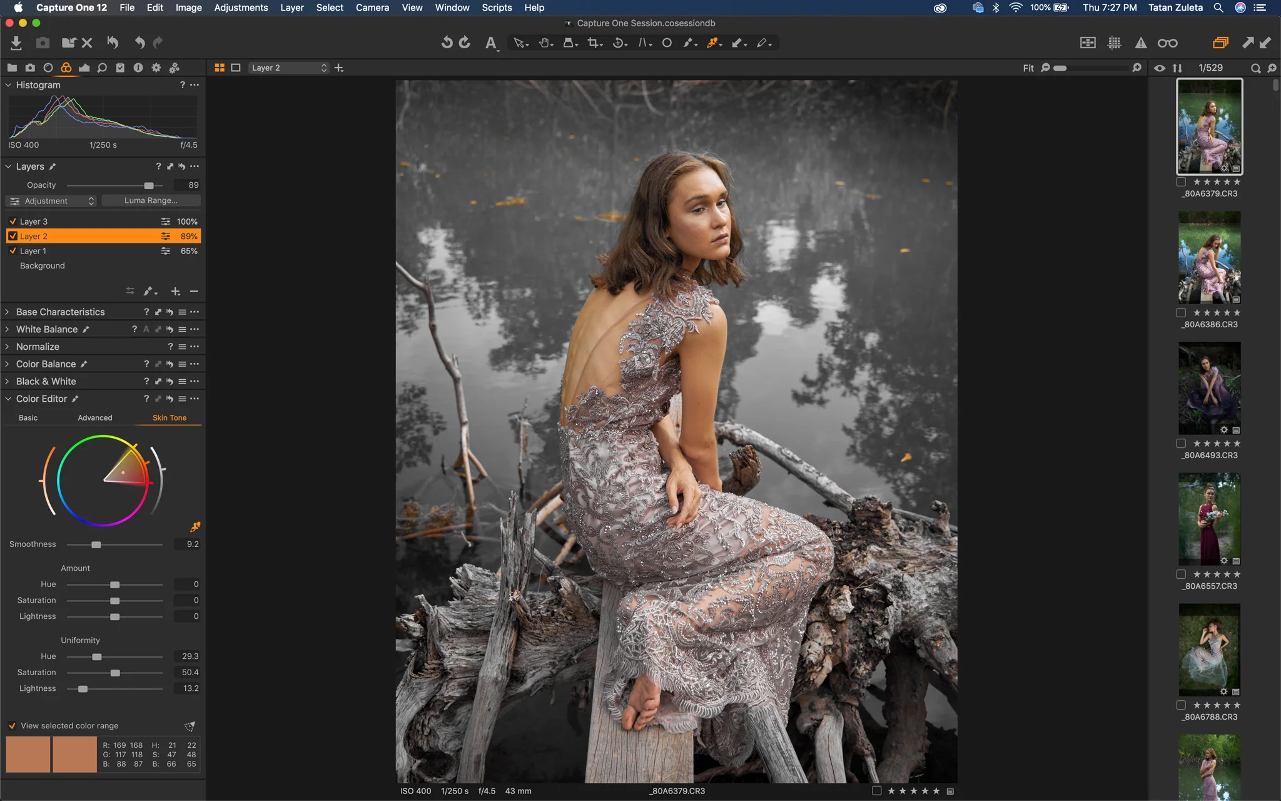Open the Lens tool tab icon

(48, 68)
